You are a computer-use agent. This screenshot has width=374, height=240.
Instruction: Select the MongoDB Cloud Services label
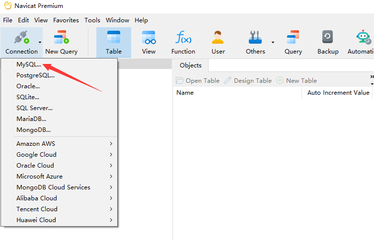tap(53, 187)
